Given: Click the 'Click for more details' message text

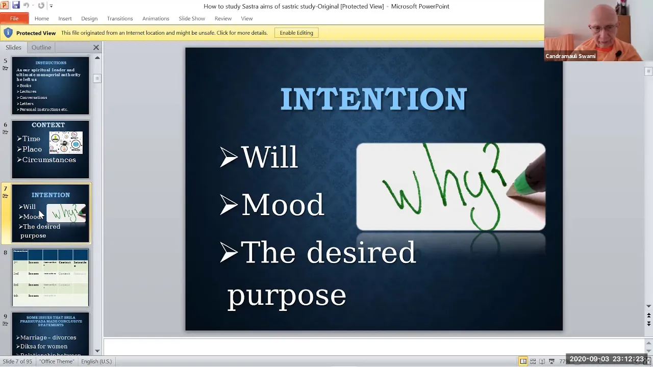Looking at the screenshot, I should (x=241, y=33).
